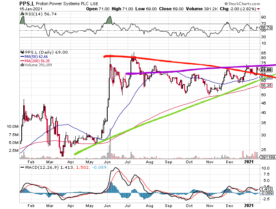Screen dimensions: 276x209
Task: Click the 80 price axis label
Action: [263, 58]
